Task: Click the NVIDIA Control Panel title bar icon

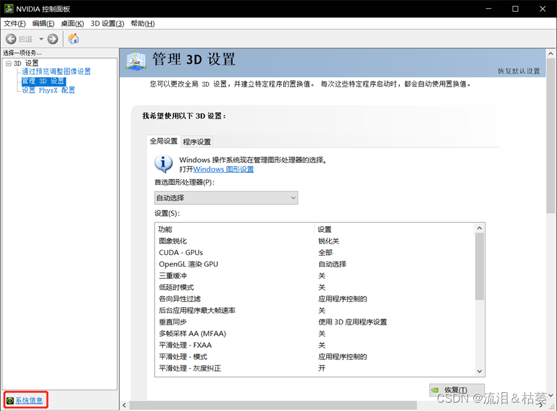Action: 9,9
